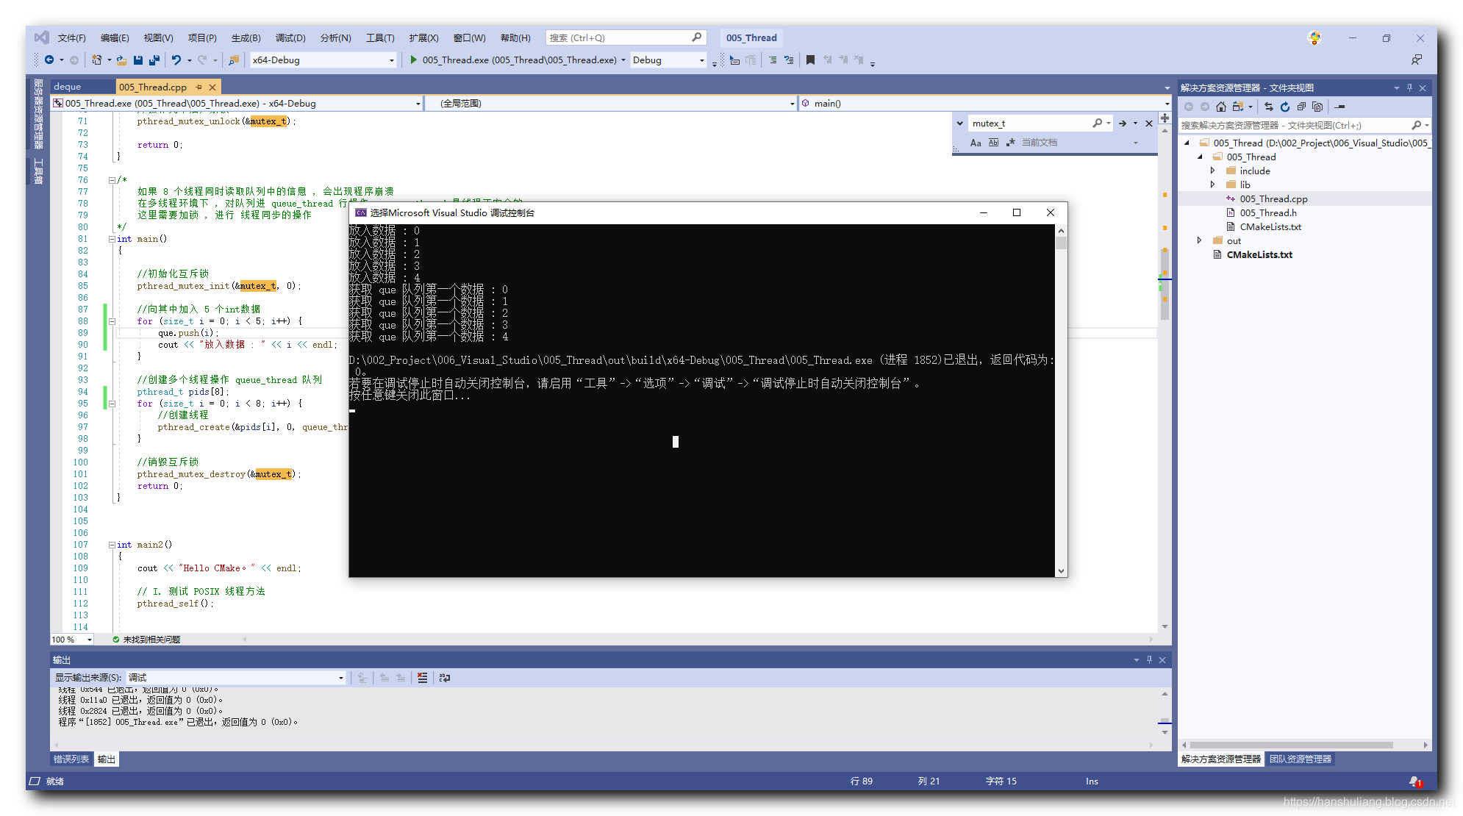Viewport: 1463px width, 816px height.
Task: Pin the 005_Thread.cpp tab
Action: click(198, 87)
